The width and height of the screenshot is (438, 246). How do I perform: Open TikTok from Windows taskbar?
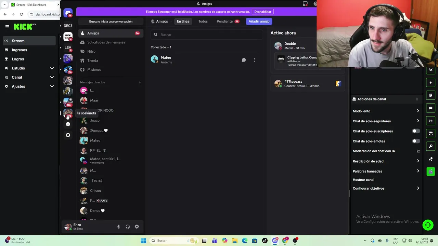coord(265,241)
